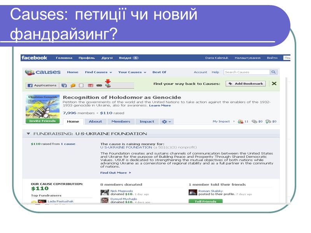Viewport: 311px width, 233px height.
Task: Click the Learn More link
Action: (x=160, y=105)
